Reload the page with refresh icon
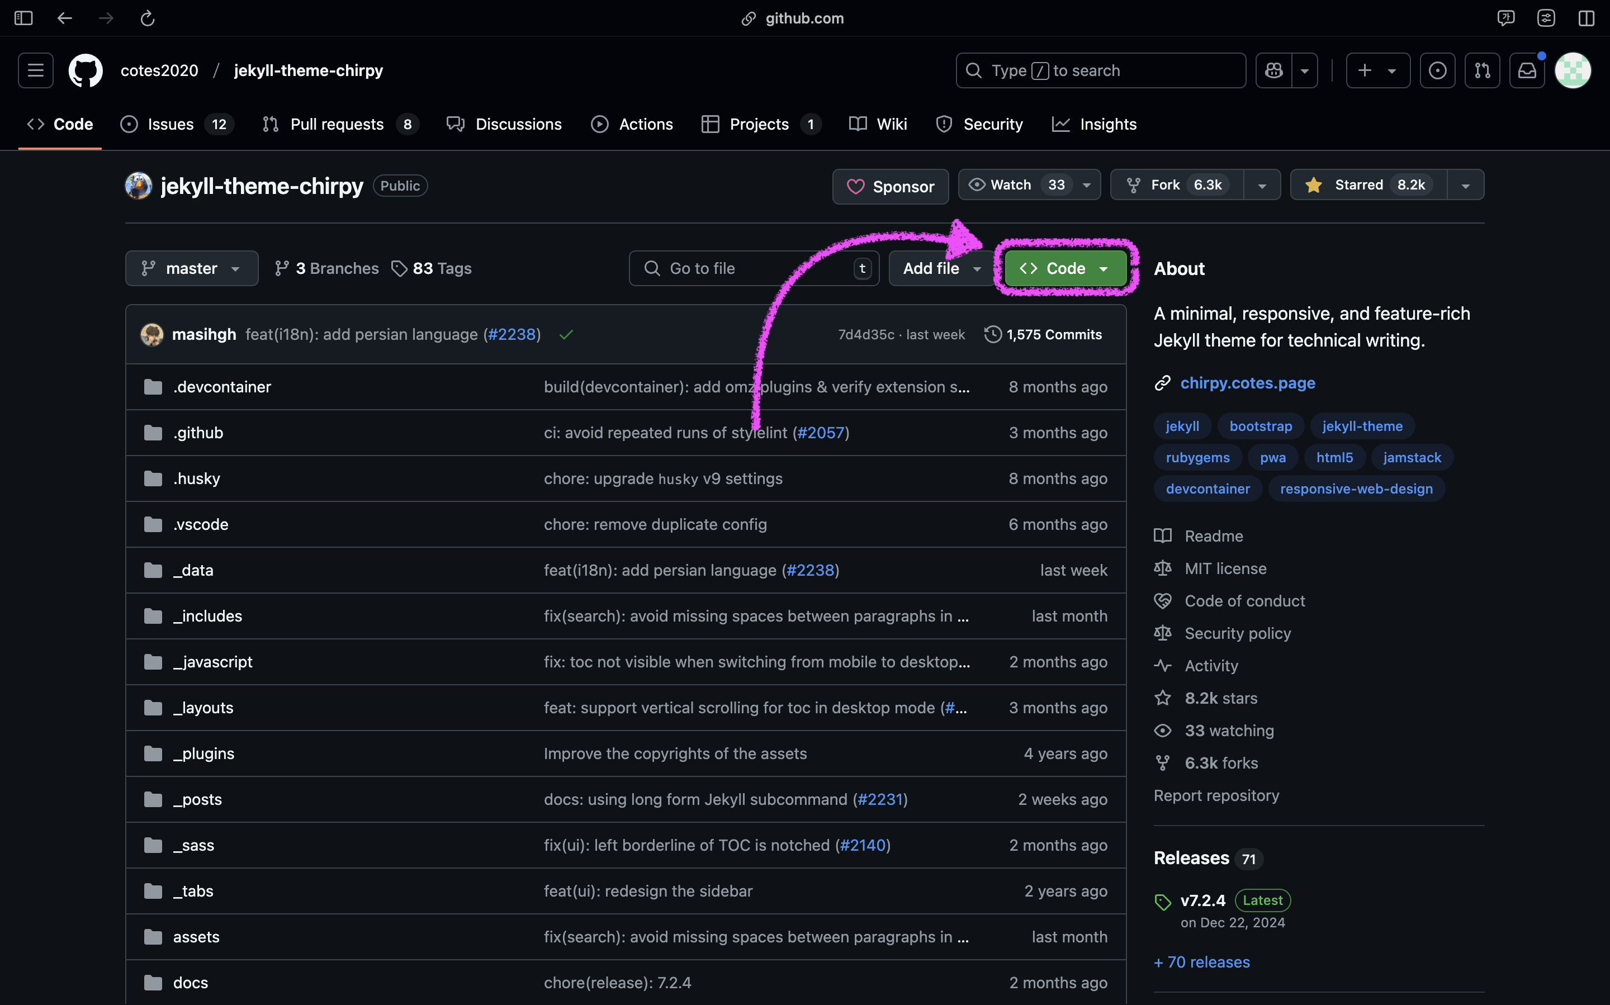 point(148,18)
